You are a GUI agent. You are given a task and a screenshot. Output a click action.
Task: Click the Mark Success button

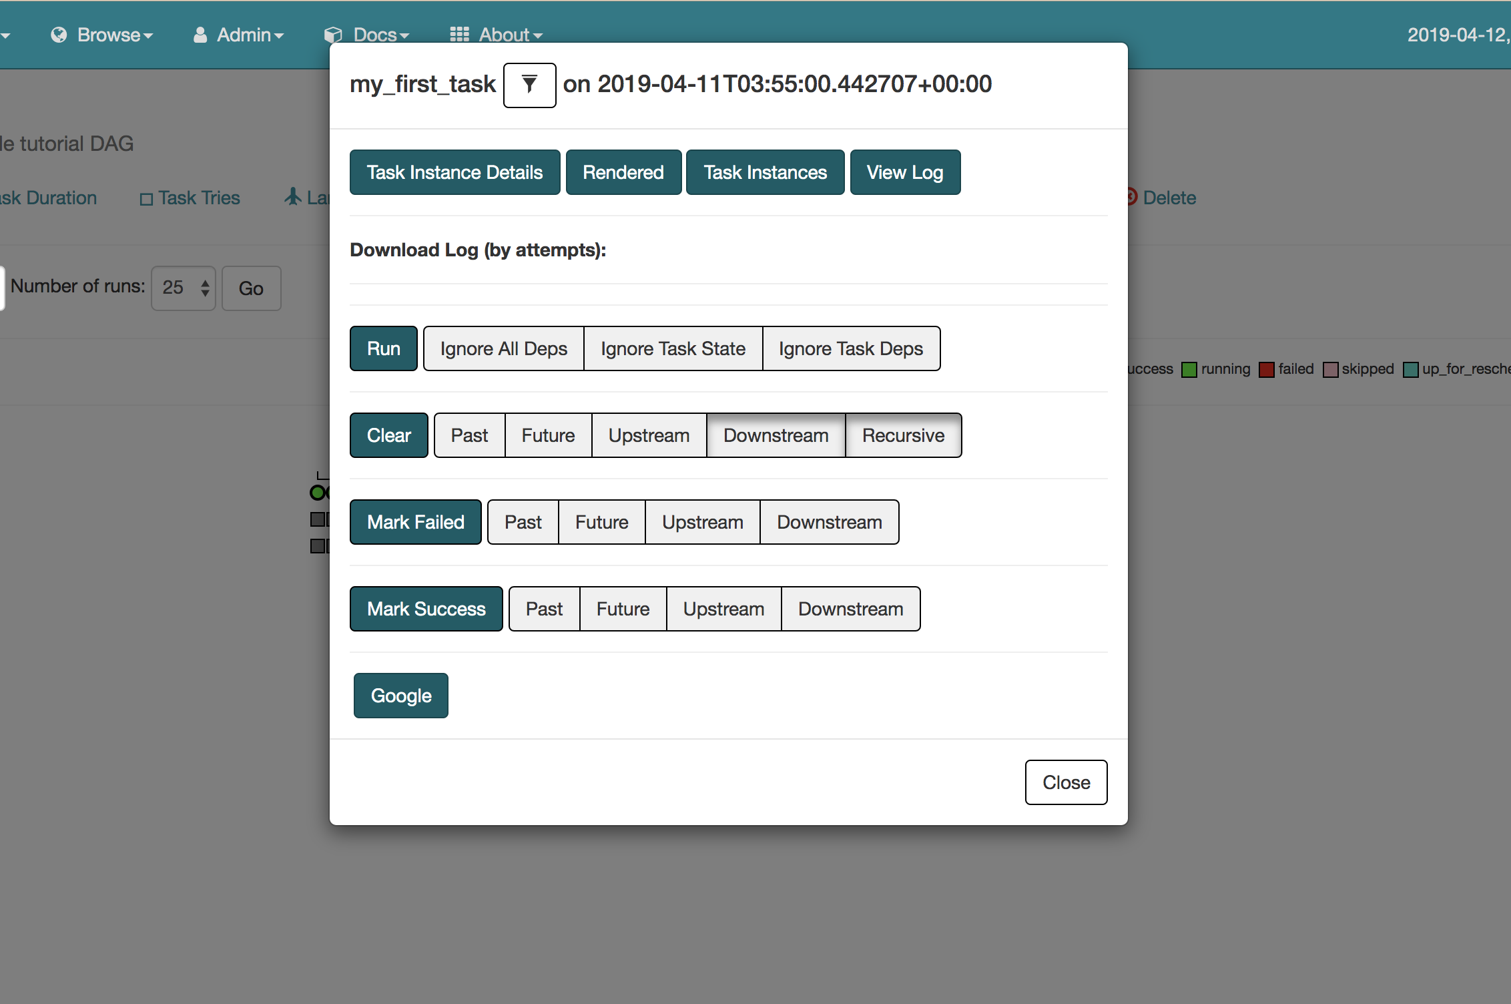[426, 609]
